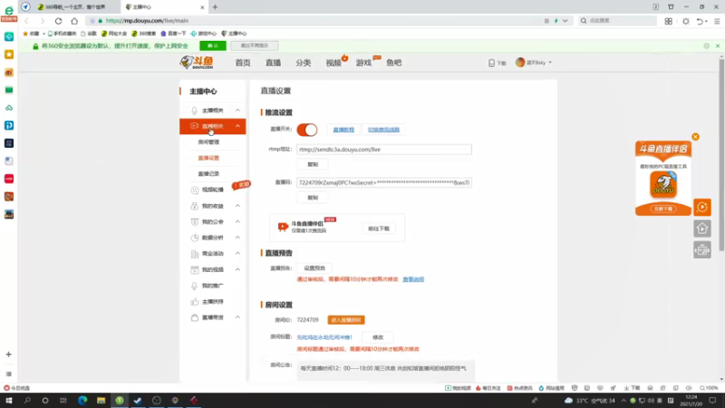Copy the rtmp address
This screenshot has width=725, height=408.
pyautogui.click(x=313, y=165)
